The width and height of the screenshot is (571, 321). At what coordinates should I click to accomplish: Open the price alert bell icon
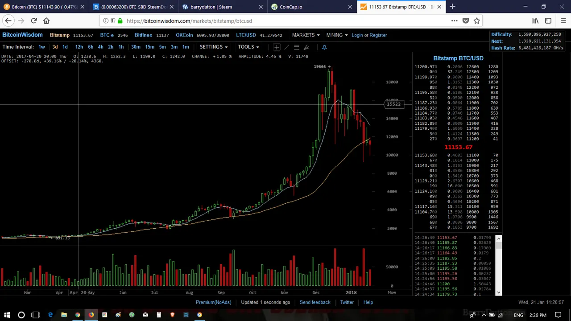point(324,47)
